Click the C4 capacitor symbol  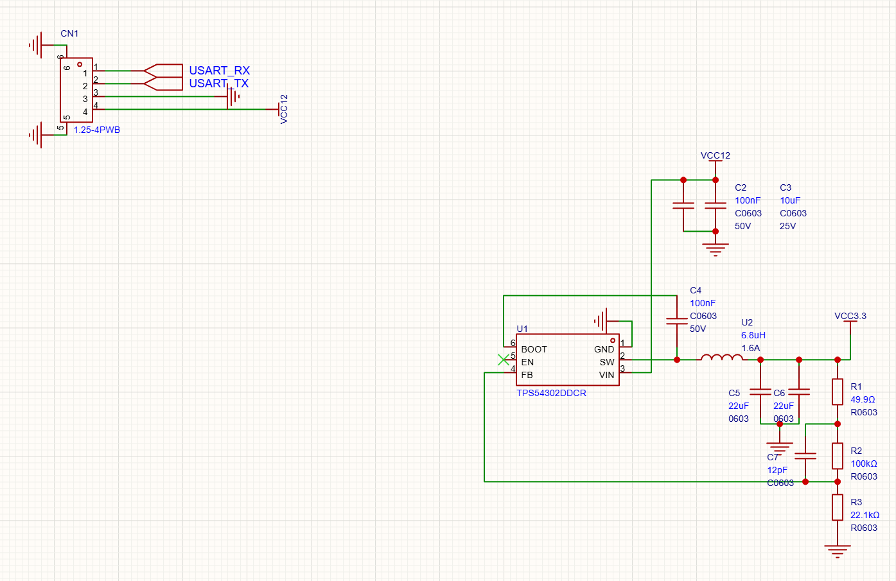[x=676, y=321]
